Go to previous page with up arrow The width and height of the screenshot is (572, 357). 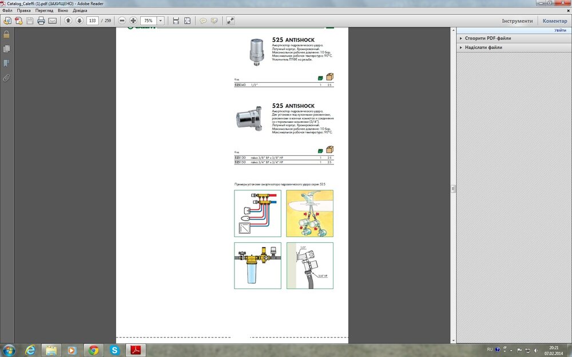[x=68, y=21]
